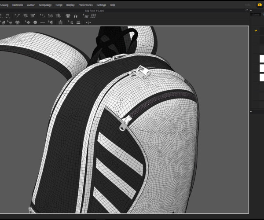Image resolution: width=264 pixels, height=220 pixels.
Task: Click the undock viewport window icon
Action: 247,10
